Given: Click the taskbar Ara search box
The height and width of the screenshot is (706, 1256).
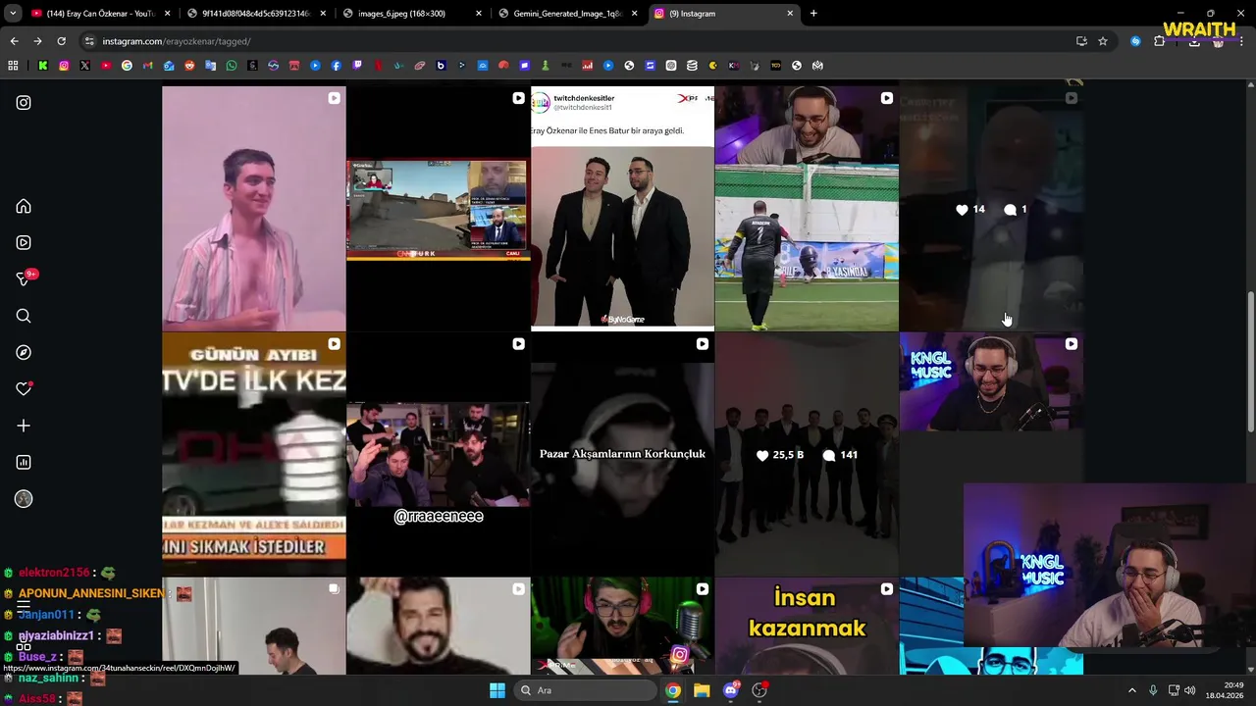Looking at the screenshot, I should (x=586, y=690).
